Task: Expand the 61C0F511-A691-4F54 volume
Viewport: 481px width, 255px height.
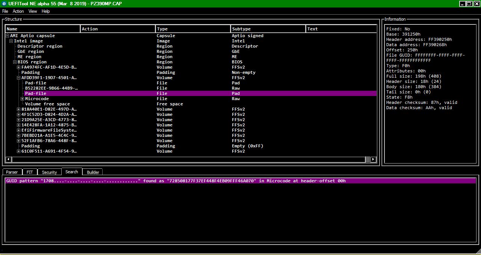Action: coord(19,151)
